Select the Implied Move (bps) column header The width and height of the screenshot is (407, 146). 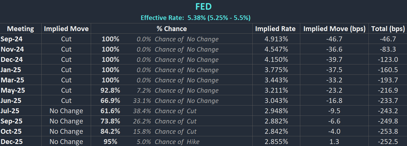click(334, 29)
